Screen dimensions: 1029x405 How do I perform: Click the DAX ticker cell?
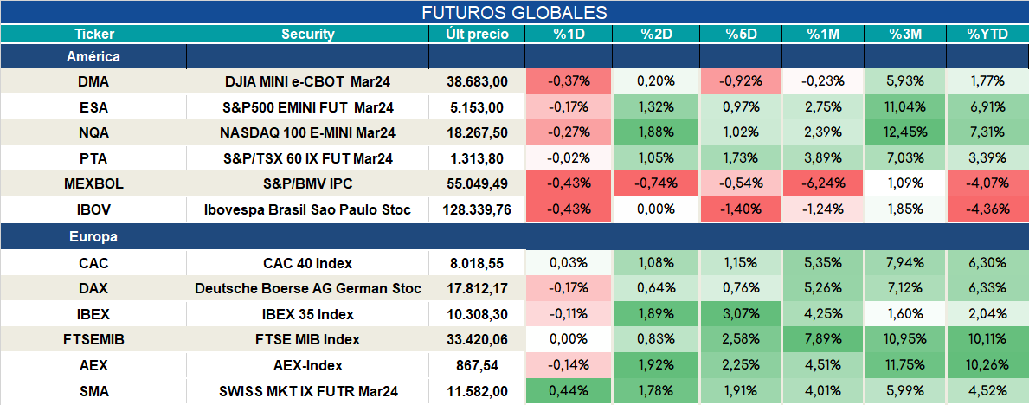93,289
